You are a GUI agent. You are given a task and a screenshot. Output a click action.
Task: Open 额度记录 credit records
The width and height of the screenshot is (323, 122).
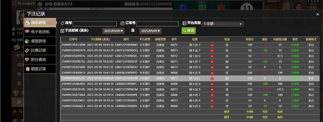click(40, 69)
